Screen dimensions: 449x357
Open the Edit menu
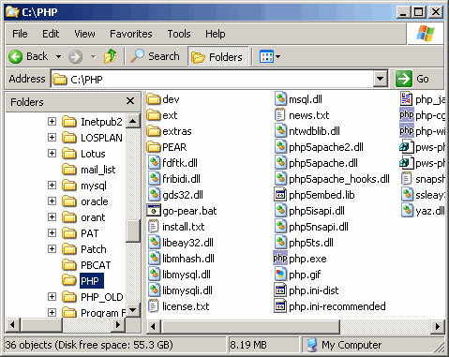51,34
